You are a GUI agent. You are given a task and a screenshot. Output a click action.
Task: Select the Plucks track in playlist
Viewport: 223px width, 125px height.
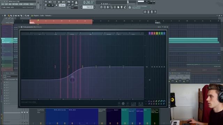[7, 39]
